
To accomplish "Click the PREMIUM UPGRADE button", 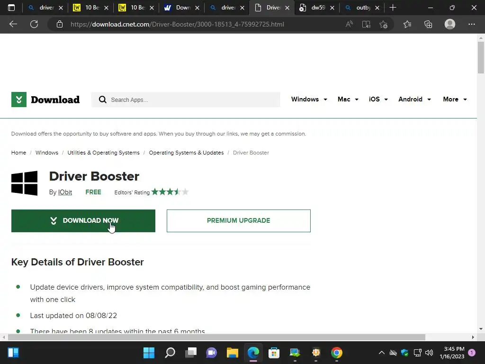I will tap(239, 221).
